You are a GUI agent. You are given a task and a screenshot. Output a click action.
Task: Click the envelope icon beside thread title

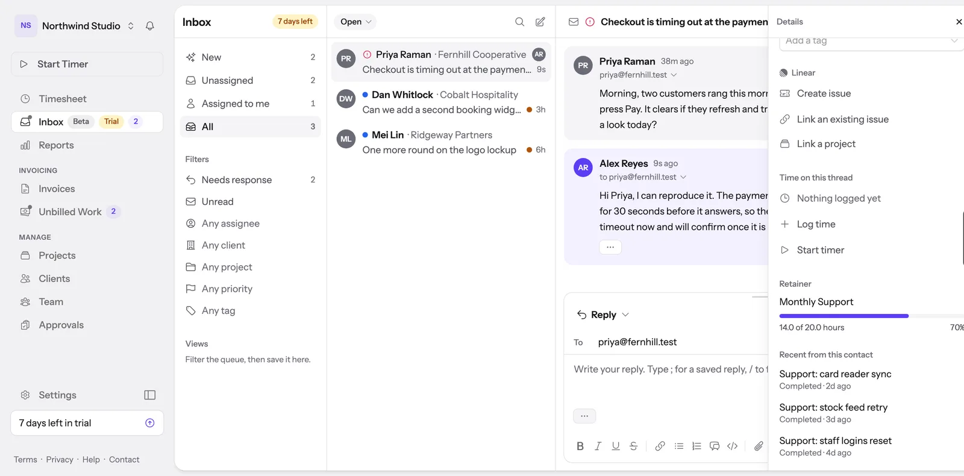574,22
